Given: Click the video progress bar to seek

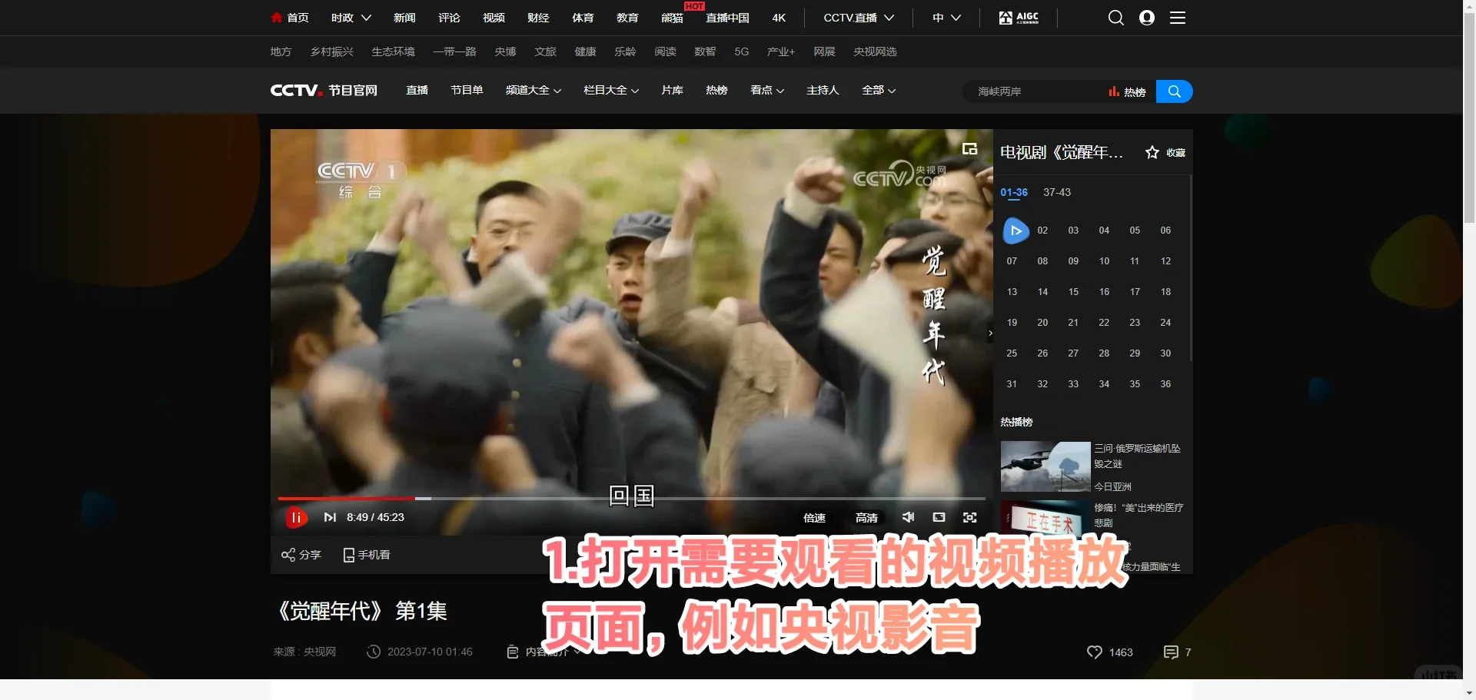Looking at the screenshot, I should [x=630, y=498].
